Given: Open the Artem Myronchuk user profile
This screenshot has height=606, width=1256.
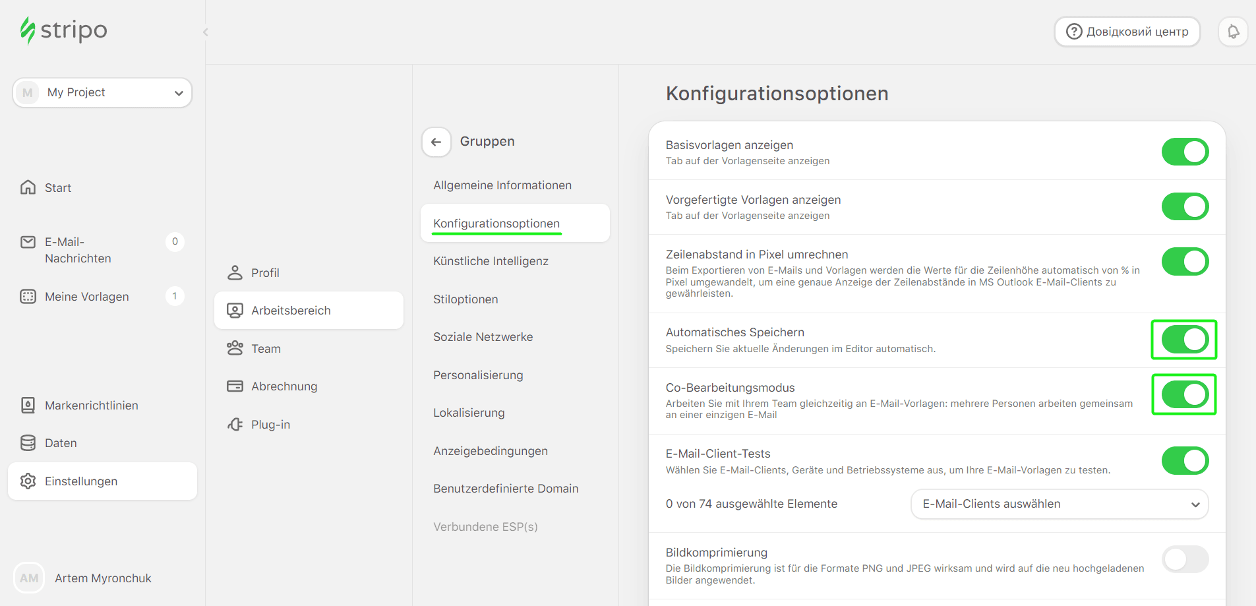Looking at the screenshot, I should click(103, 578).
